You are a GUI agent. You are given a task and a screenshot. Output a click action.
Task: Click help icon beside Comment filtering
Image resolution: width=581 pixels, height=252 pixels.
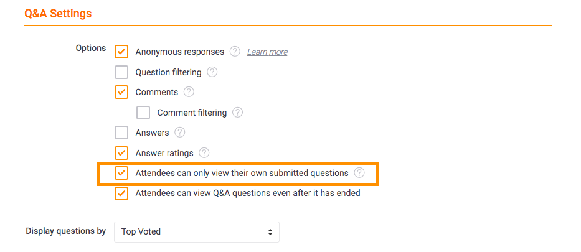[x=237, y=112]
